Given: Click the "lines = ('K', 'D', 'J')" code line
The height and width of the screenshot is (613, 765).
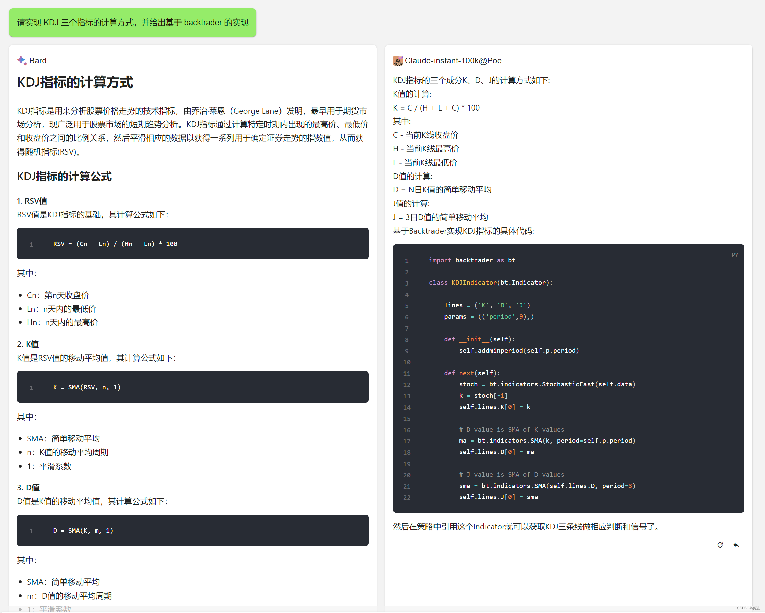Looking at the screenshot, I should point(487,305).
